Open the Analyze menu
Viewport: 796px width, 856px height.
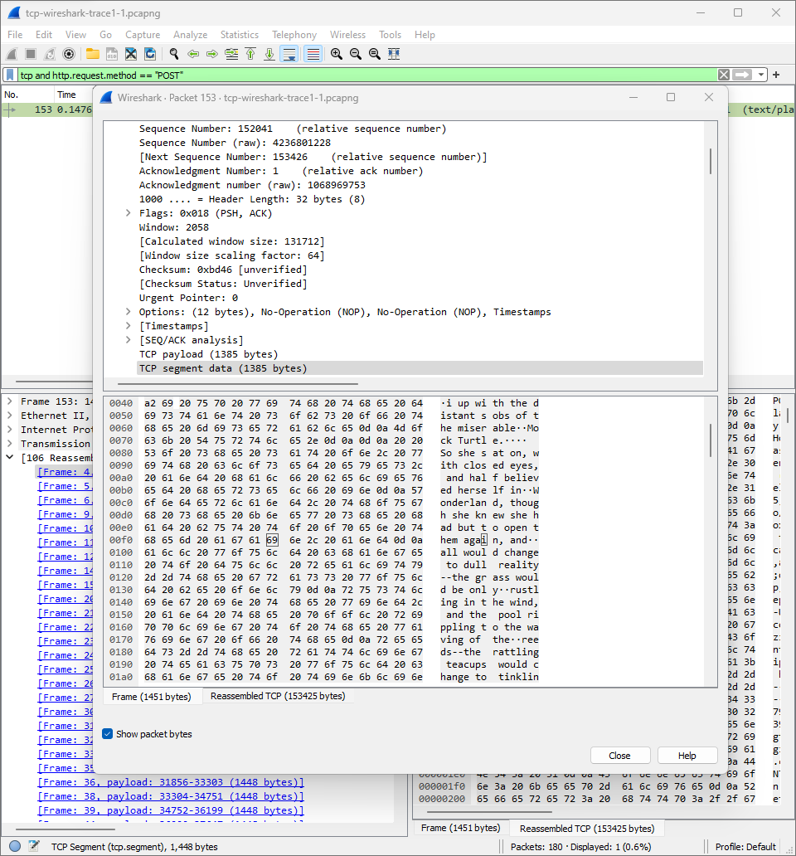coord(191,34)
